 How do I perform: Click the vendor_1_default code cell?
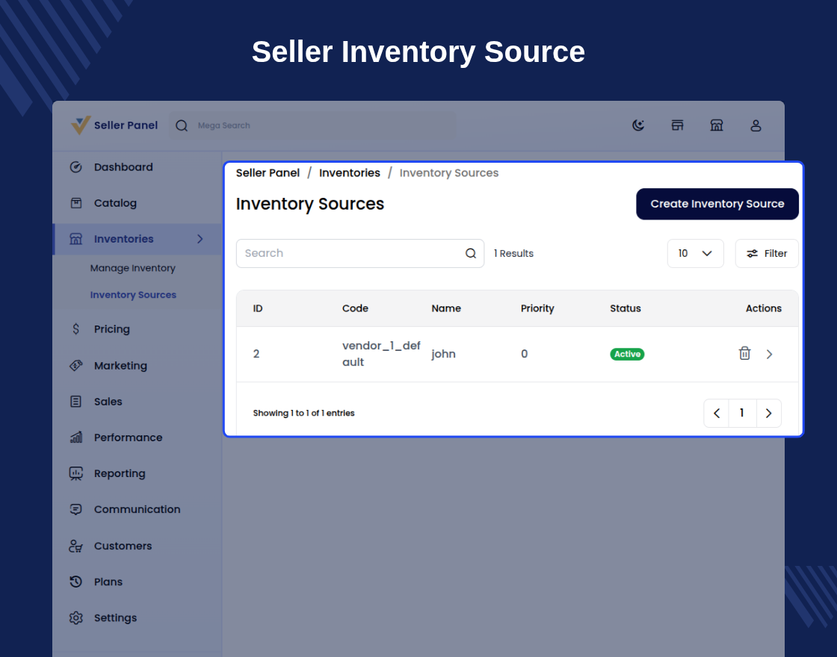click(x=381, y=354)
